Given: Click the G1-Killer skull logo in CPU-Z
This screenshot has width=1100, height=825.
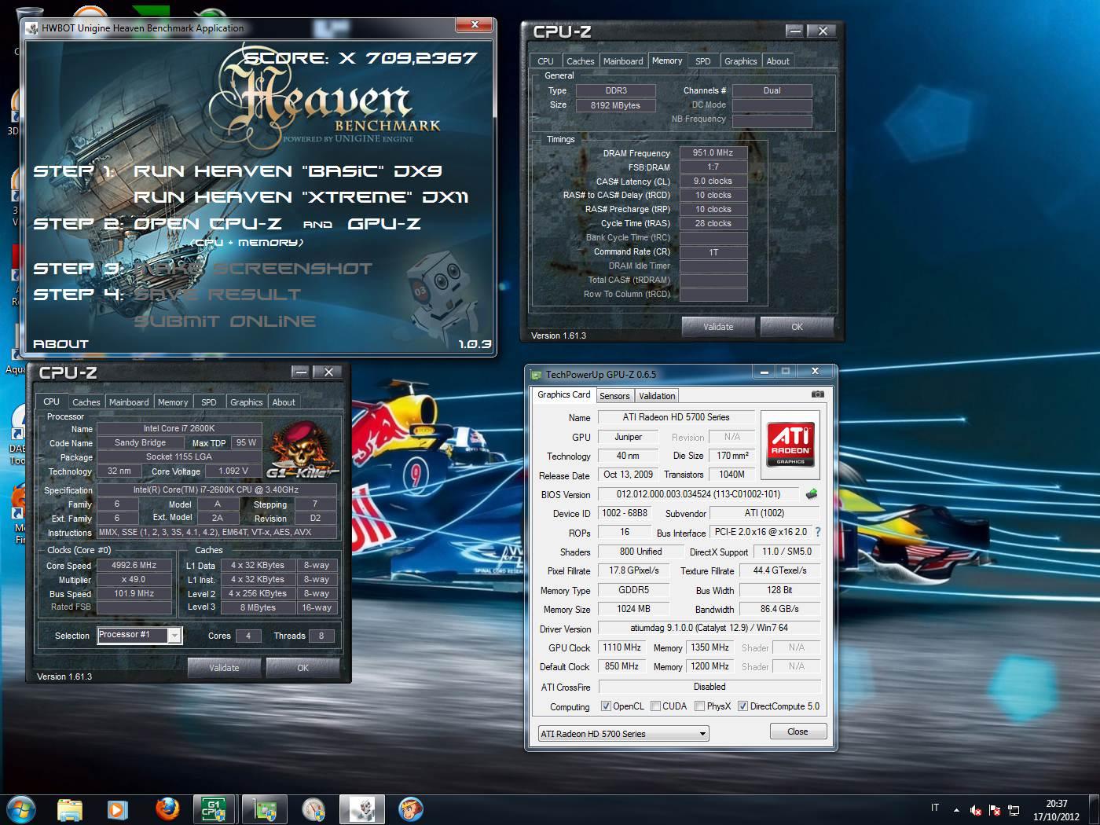Looking at the screenshot, I should click(302, 449).
